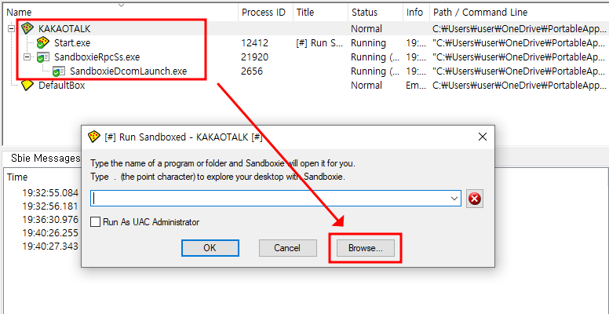Click the Cancel button
The width and height of the screenshot is (609, 314).
tap(287, 248)
